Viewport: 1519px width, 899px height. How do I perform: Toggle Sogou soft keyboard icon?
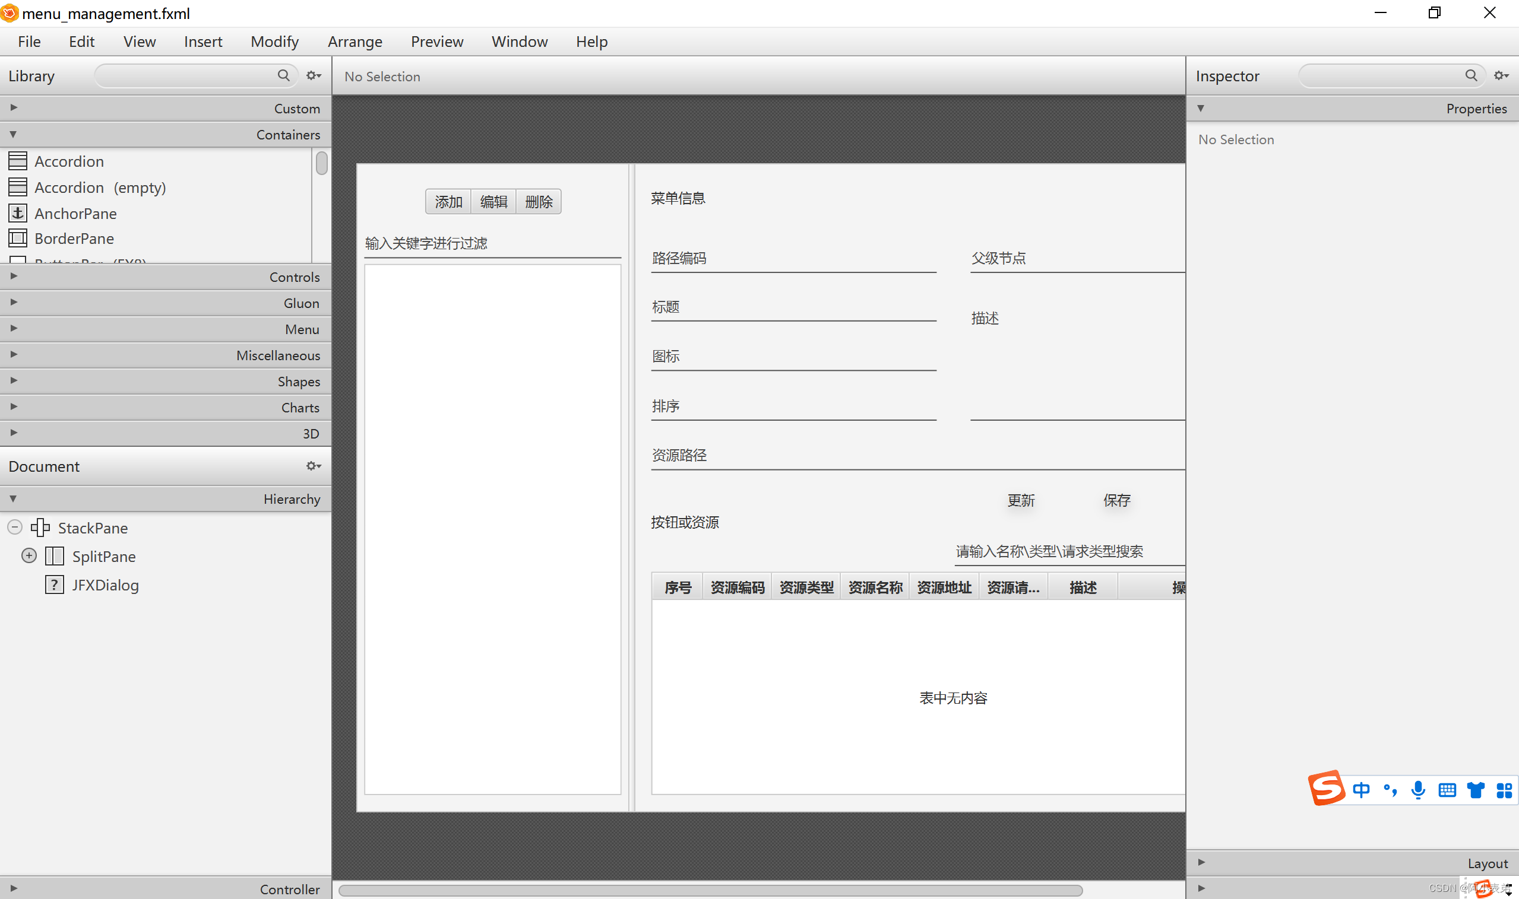(x=1447, y=790)
